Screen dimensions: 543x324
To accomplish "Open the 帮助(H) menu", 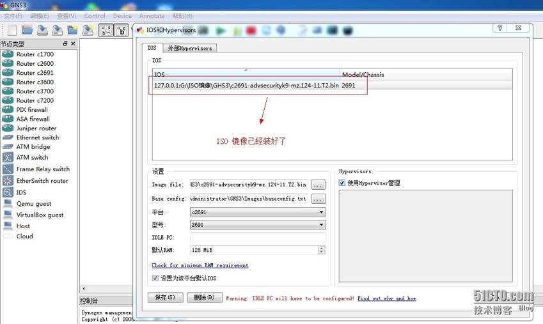I will (x=182, y=16).
